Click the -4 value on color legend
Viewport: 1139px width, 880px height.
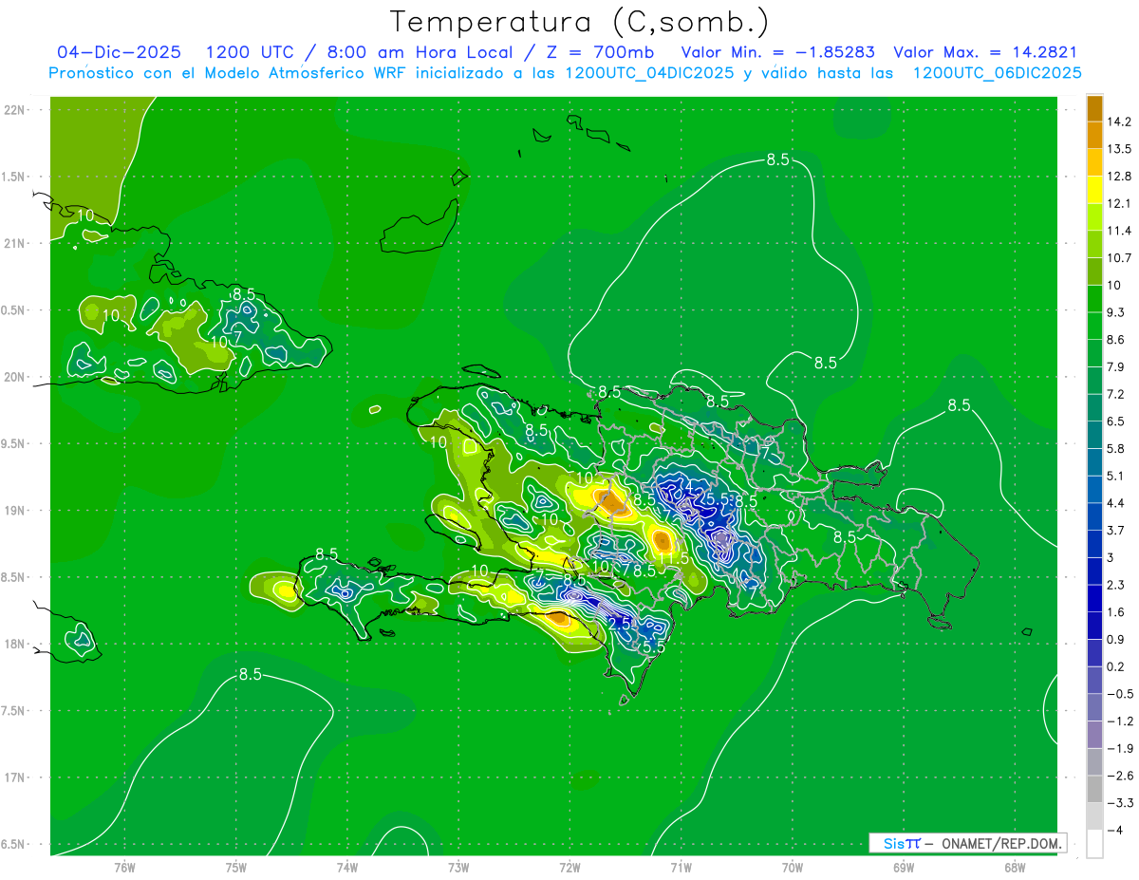1115,830
